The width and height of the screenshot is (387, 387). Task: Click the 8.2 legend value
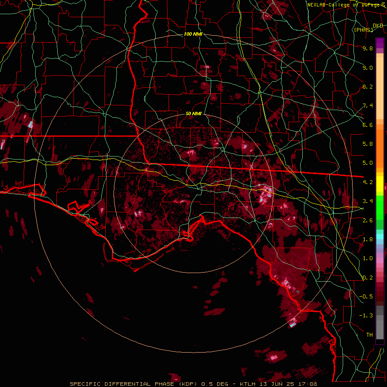pos(368,86)
